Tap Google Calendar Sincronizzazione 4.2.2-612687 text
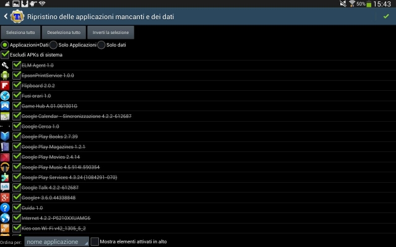This screenshot has height=247, width=396. tap(77, 116)
